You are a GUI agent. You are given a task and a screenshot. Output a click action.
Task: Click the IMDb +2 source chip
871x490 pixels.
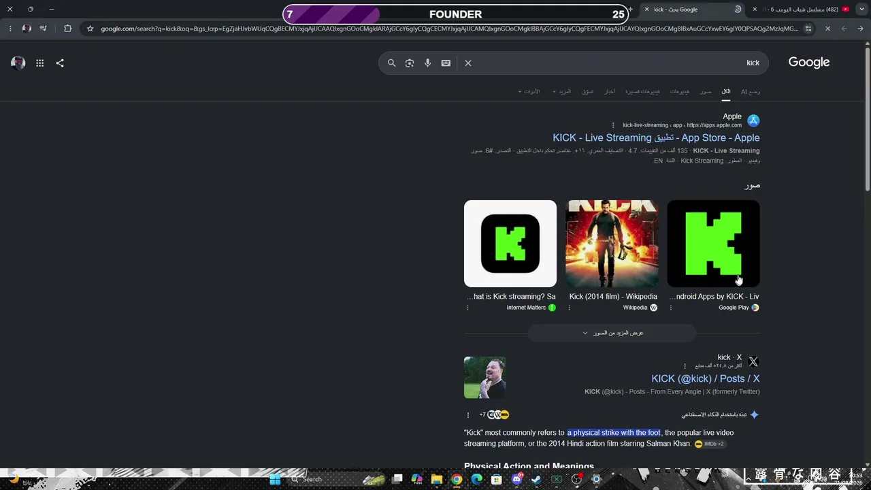coord(710,444)
